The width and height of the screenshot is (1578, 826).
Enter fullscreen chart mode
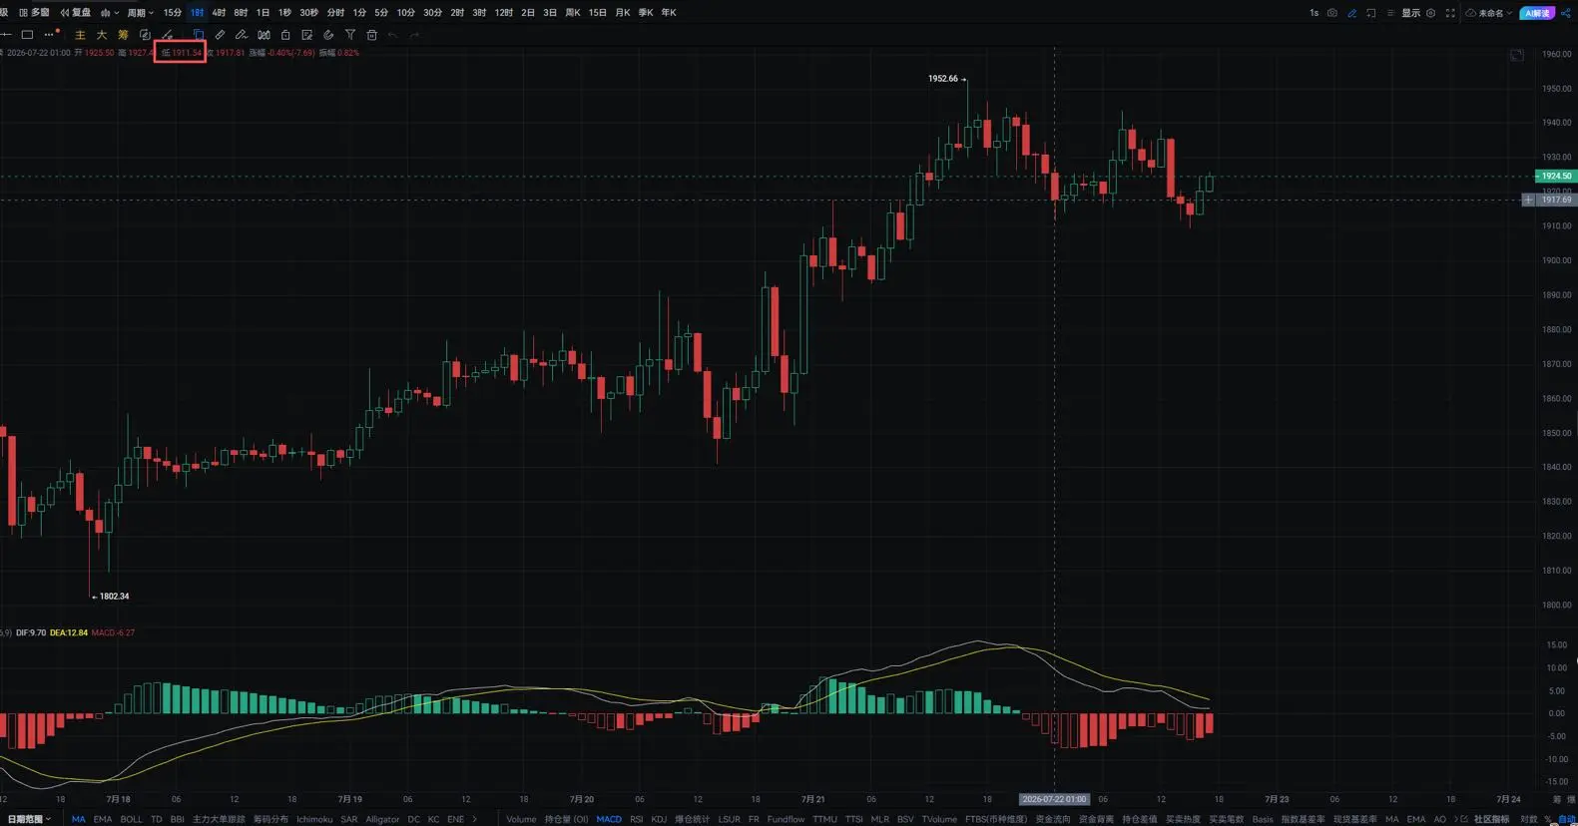1450,13
